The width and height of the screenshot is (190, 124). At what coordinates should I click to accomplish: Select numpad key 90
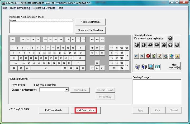(111, 48)
